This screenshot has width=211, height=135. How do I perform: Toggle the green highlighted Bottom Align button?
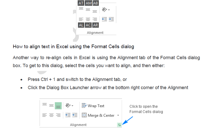[58, 106]
